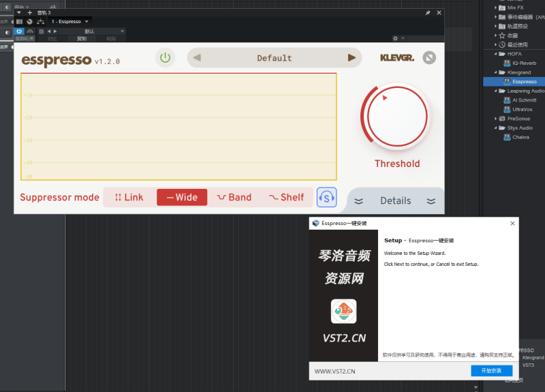Open the '1 - Esspresso' insert dropdown

click(x=87, y=22)
